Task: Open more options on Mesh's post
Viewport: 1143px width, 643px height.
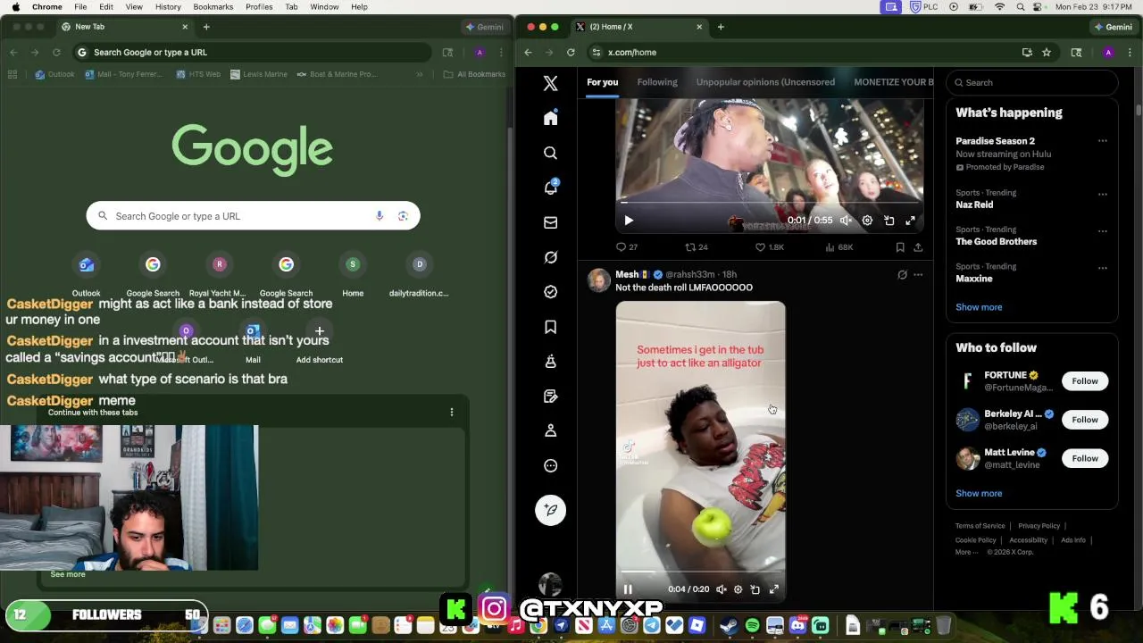Action: [x=918, y=275]
